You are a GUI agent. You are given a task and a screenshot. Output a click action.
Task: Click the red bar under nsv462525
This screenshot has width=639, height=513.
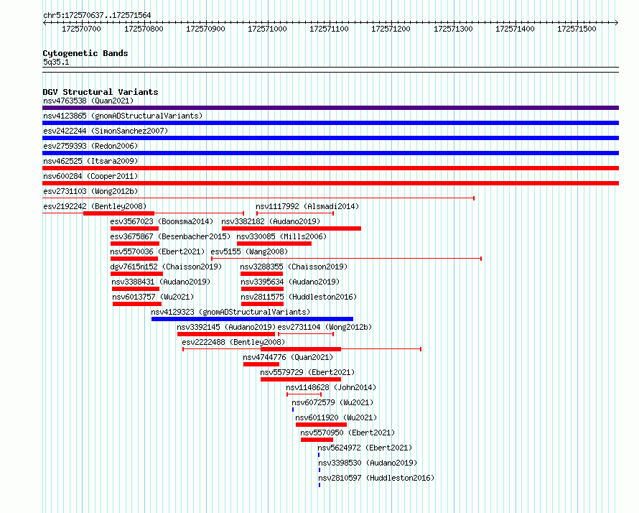[x=330, y=168]
